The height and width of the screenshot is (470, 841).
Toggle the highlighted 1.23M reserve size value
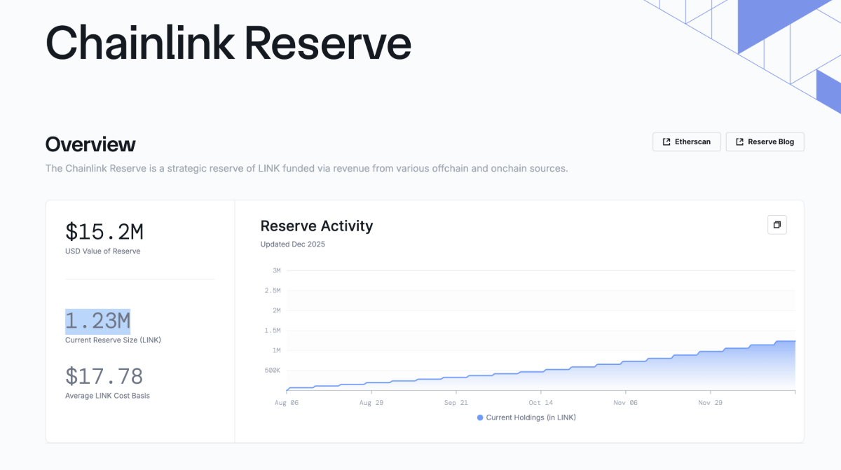[97, 321]
